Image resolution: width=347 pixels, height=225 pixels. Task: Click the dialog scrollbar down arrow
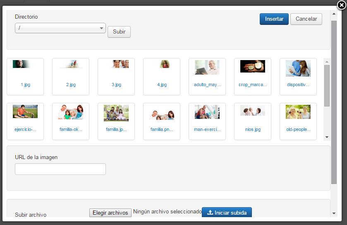point(334,213)
